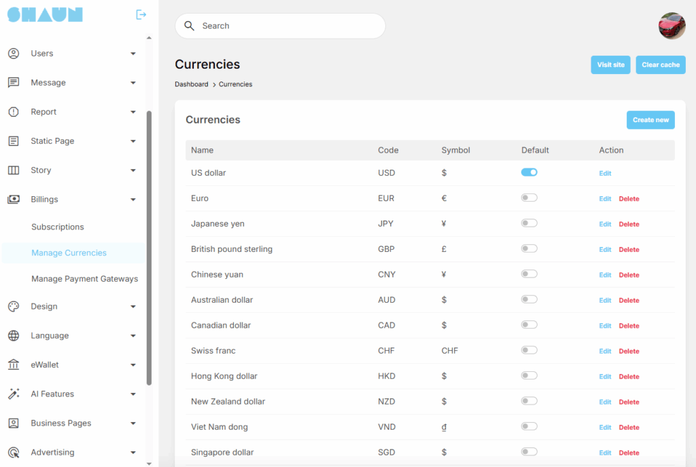Expand the Advertising dropdown arrow

click(133, 453)
